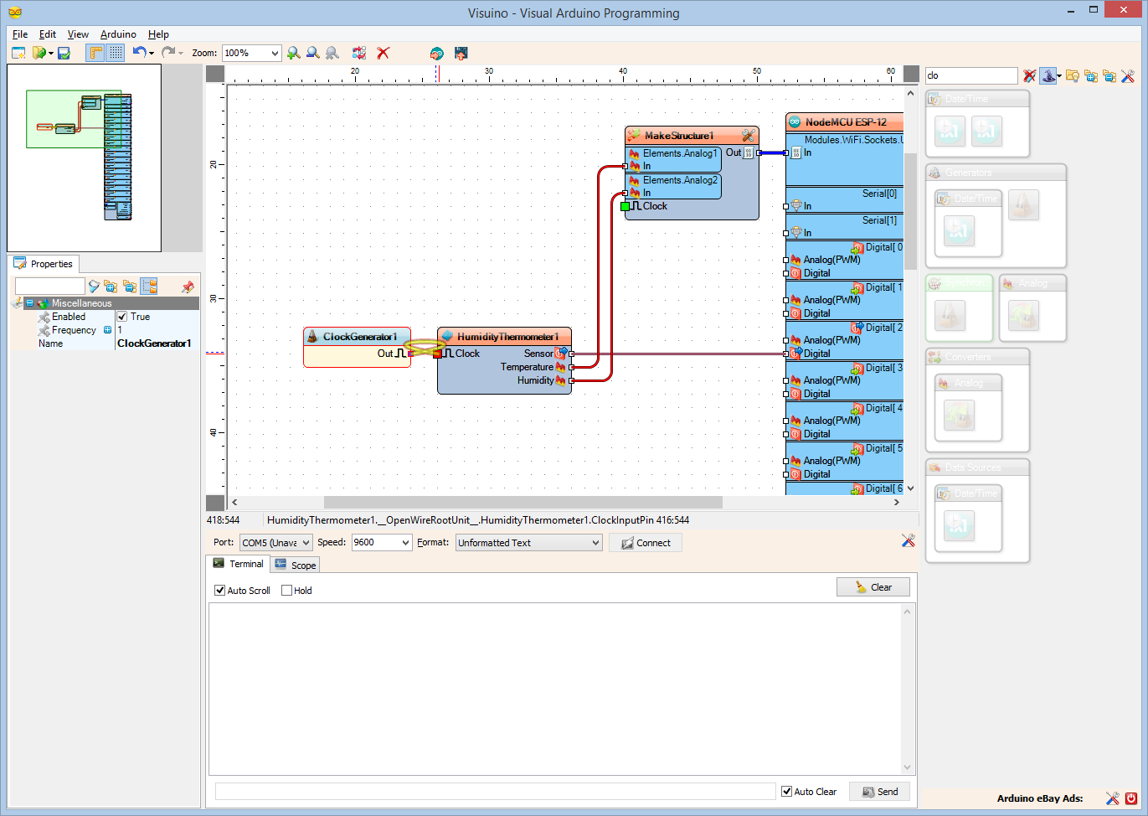Image resolution: width=1148 pixels, height=816 pixels.
Task: Click the Undo arrow icon
Action: pos(139,52)
